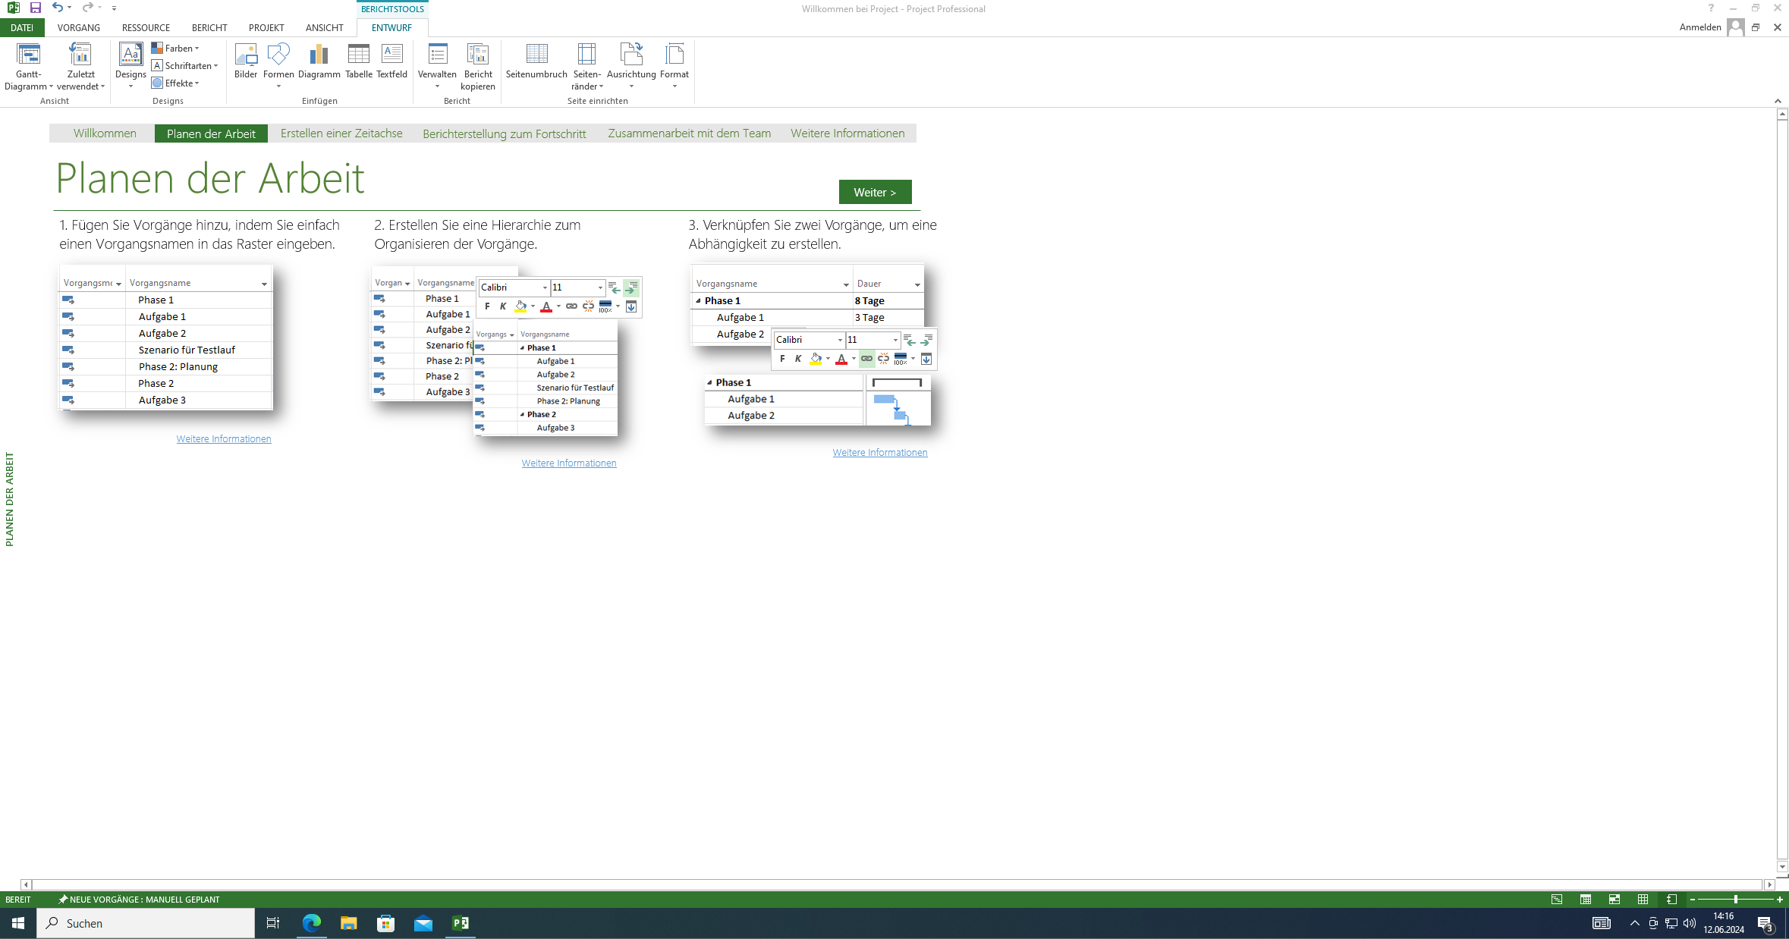
Task: Open the Verwalten report menu
Action: click(437, 66)
